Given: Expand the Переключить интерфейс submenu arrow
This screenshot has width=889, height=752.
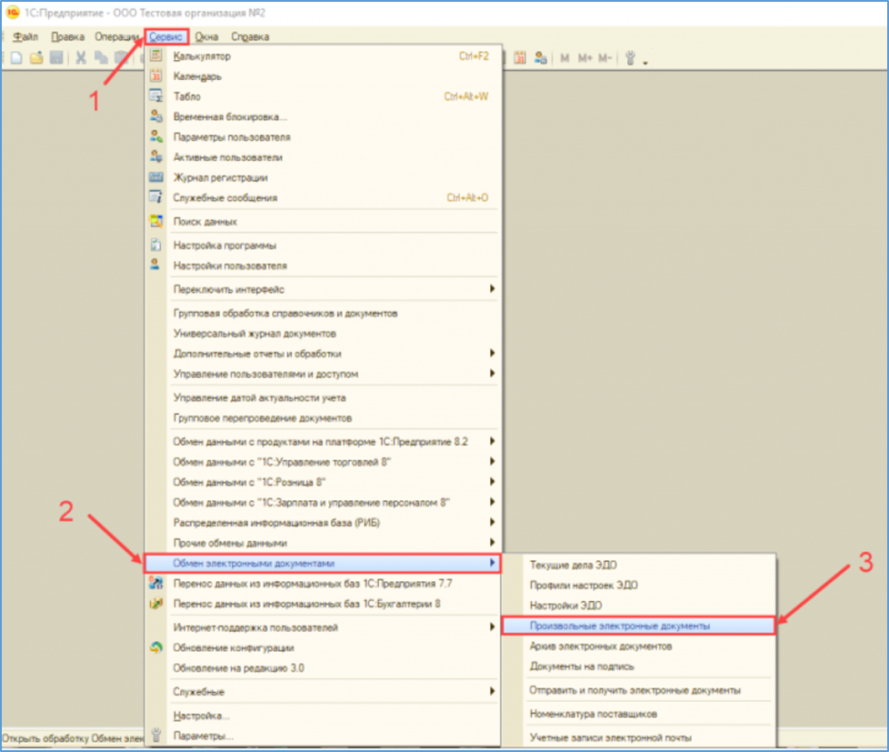Looking at the screenshot, I should (x=492, y=288).
